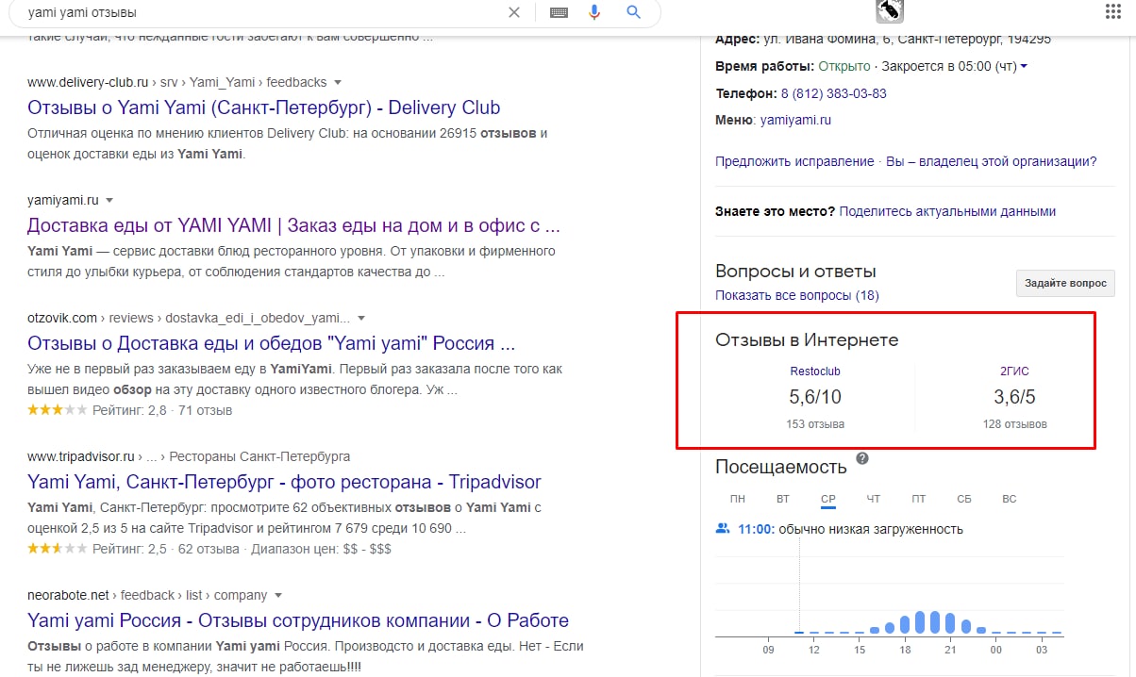Expand the yamiyami.ru result dropdown arrow

[109, 201]
